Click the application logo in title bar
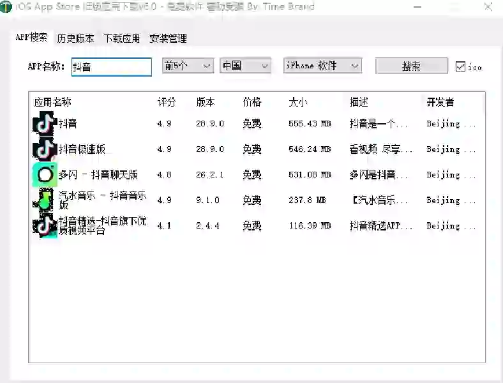 tap(6, 7)
